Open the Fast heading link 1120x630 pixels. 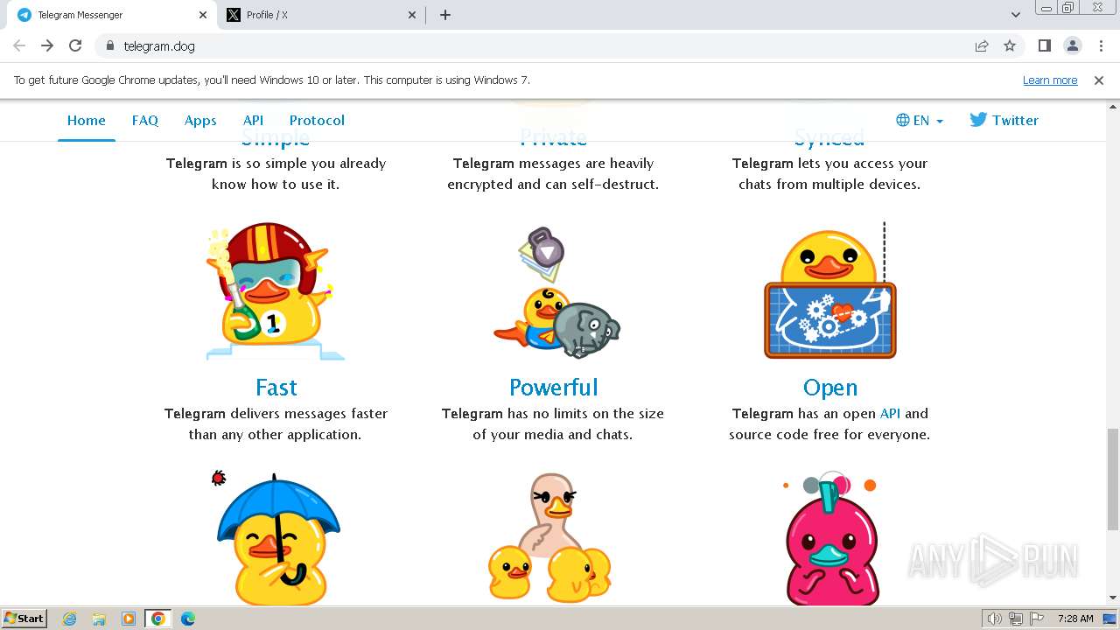click(x=276, y=387)
